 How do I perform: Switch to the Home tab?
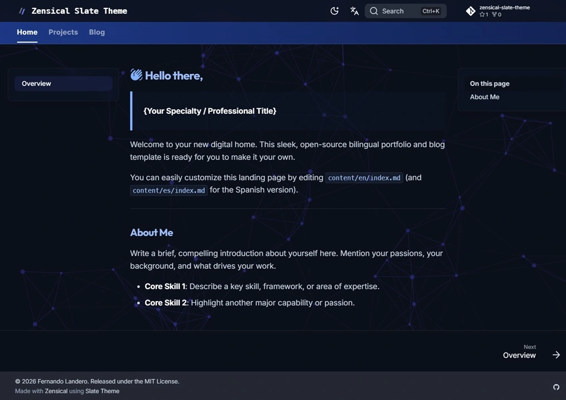pyautogui.click(x=27, y=32)
